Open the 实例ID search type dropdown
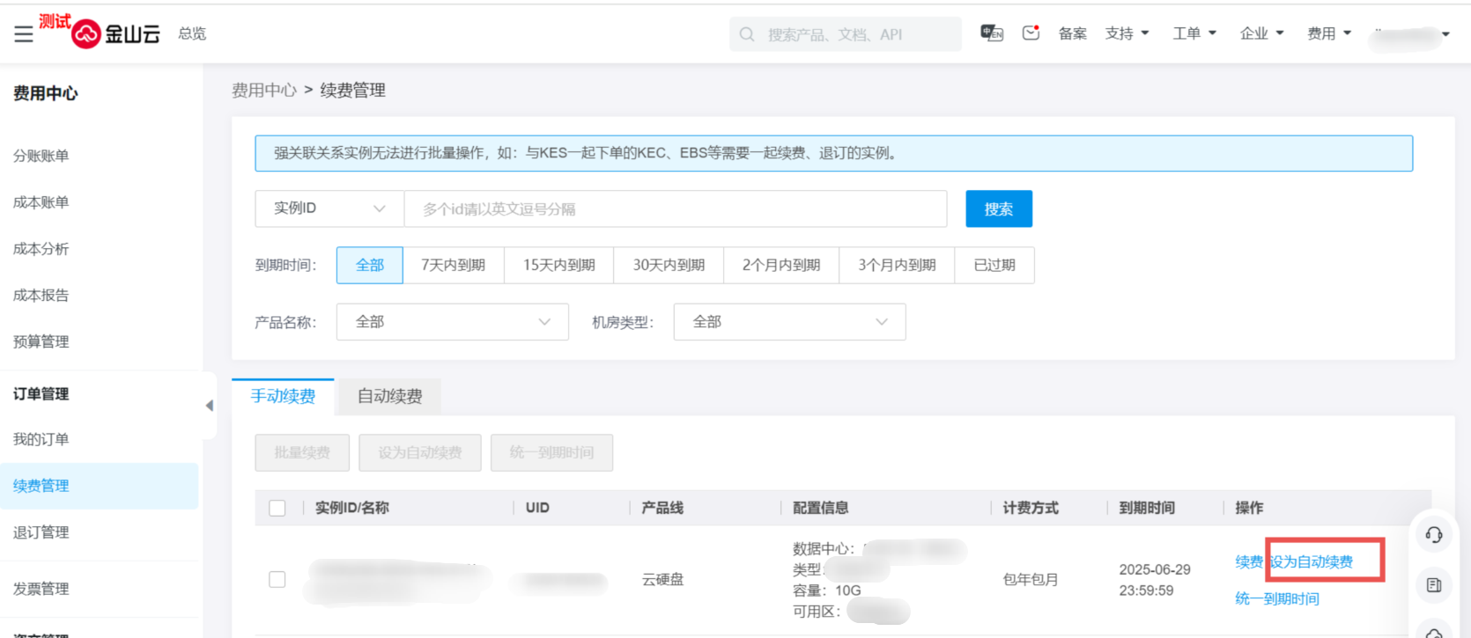Image resolution: width=1471 pixels, height=638 pixels. (x=329, y=209)
